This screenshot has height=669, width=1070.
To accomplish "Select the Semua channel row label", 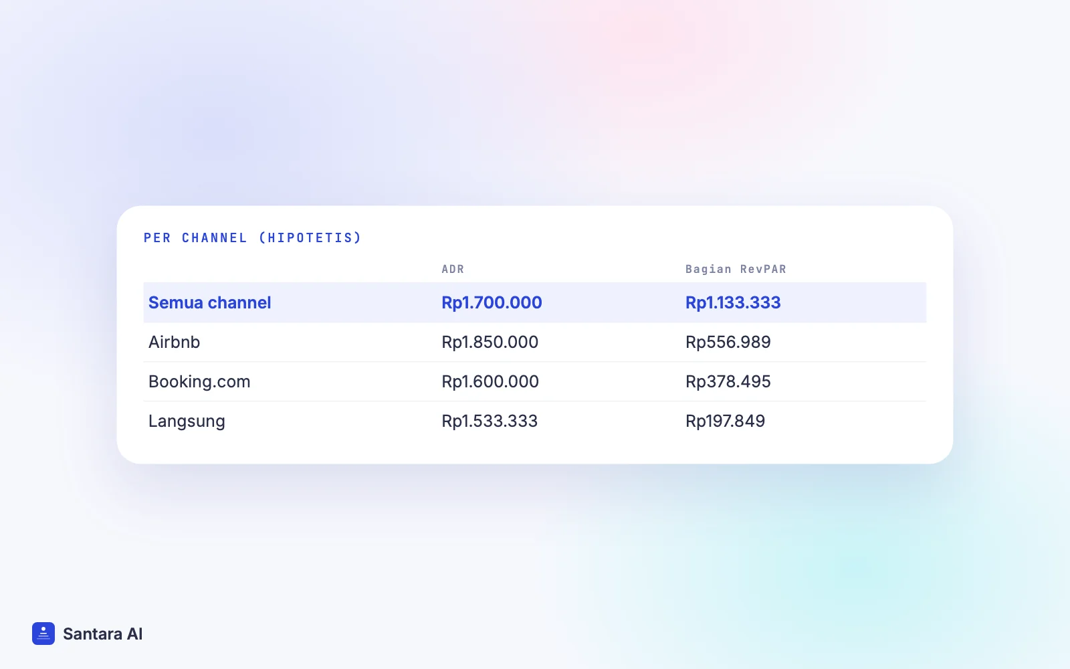I will point(210,302).
